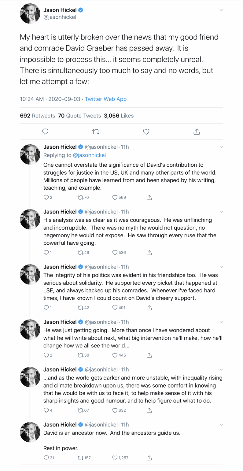Open Jason Hickel's profile photo on main tweet
This screenshot has width=243, height=471.
coord(30,13)
